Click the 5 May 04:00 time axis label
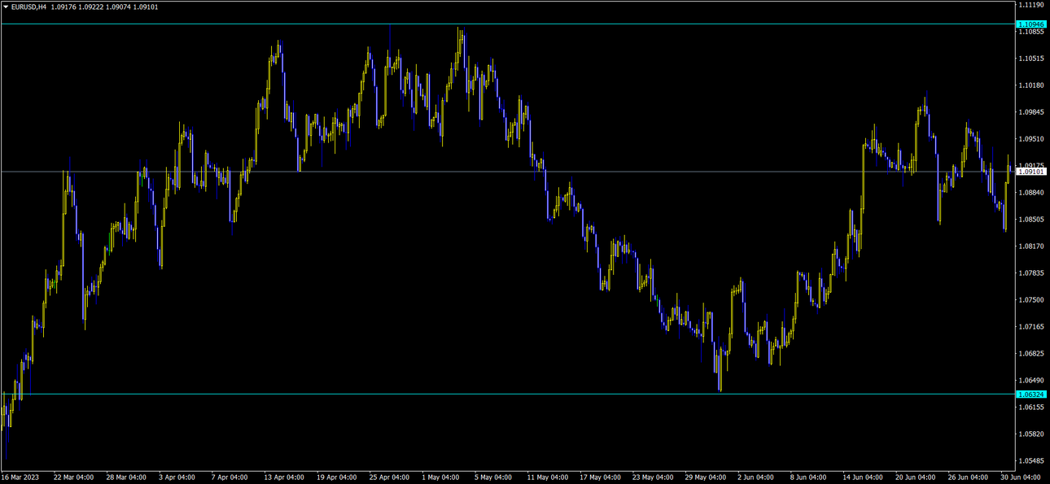The height and width of the screenshot is (484, 1050). pyautogui.click(x=492, y=477)
